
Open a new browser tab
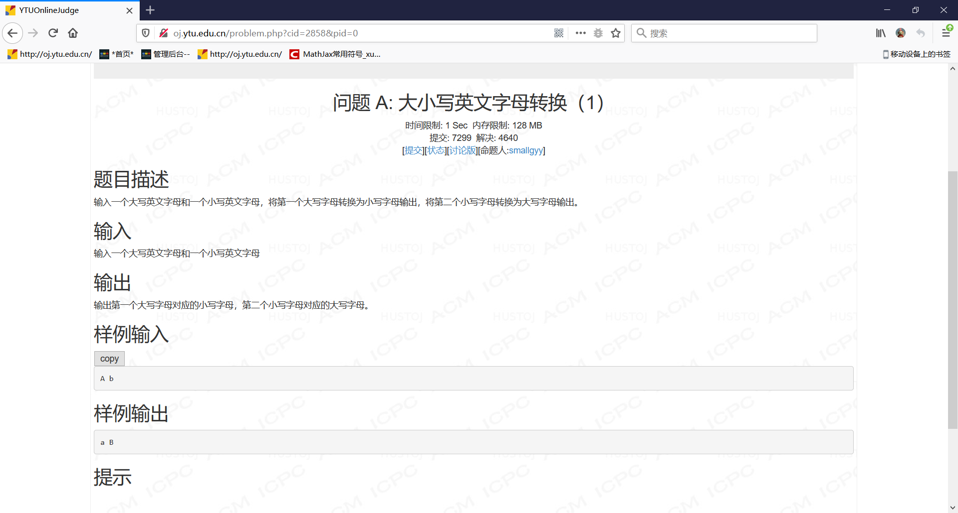click(150, 10)
